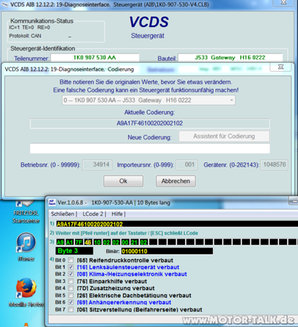Click Schließen in LCode menu
The image size is (298, 327).
[x=63, y=214]
